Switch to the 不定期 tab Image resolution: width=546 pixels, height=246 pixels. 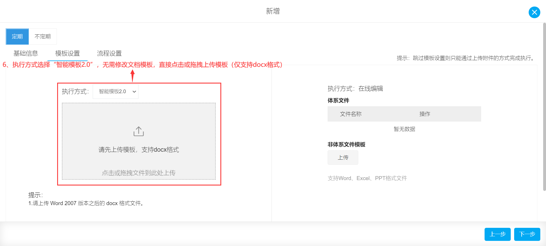[x=43, y=36]
